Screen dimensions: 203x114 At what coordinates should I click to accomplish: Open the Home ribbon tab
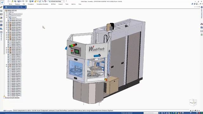(10, 4)
